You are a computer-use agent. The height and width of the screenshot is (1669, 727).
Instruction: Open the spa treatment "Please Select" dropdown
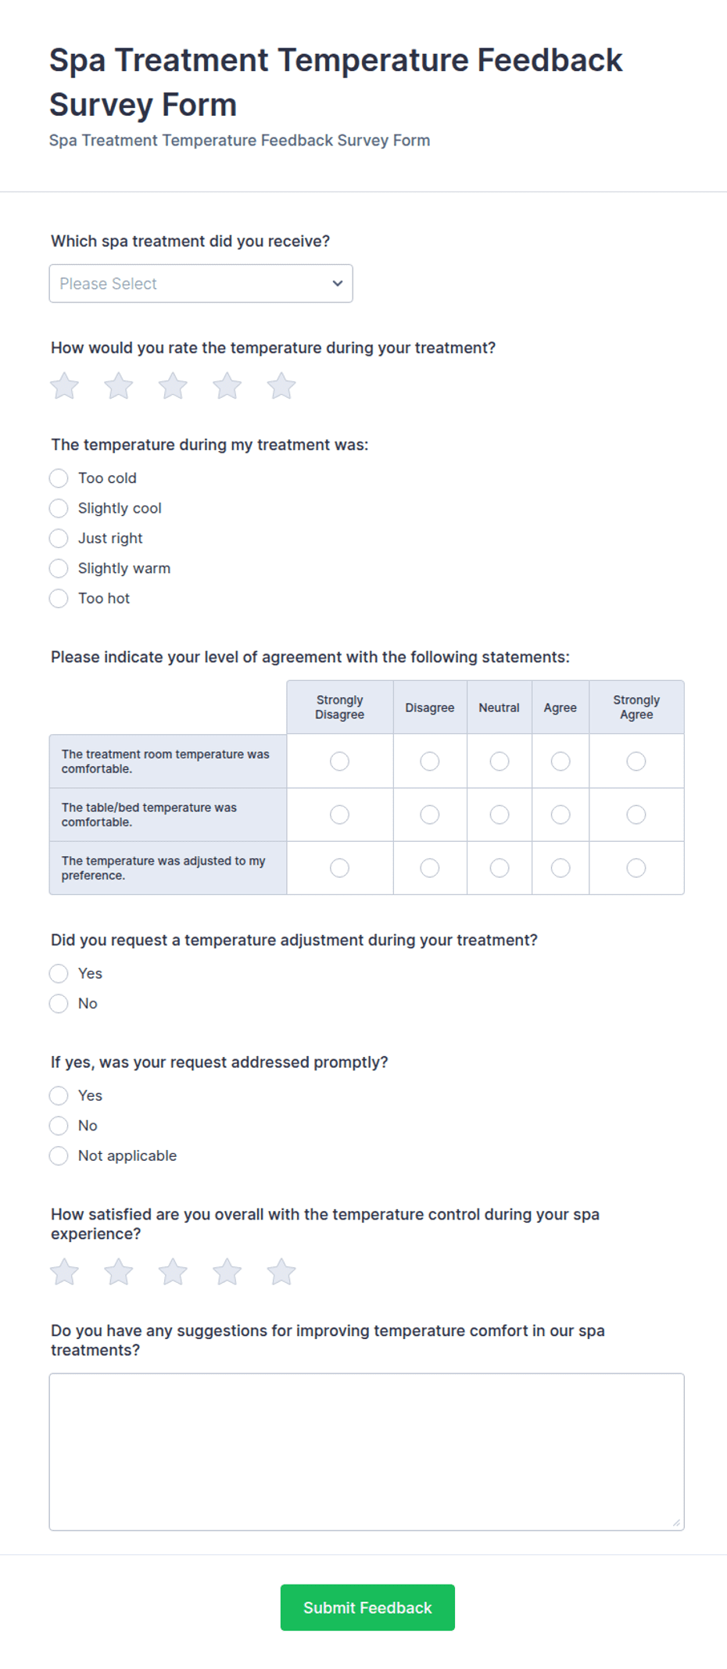tap(201, 284)
